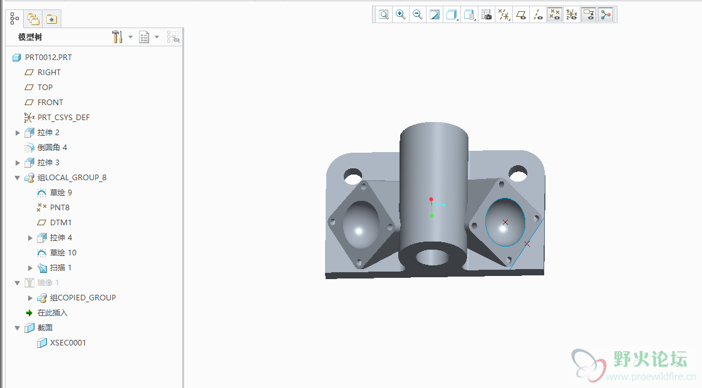Click the model tree settings hammer icon

117,37
